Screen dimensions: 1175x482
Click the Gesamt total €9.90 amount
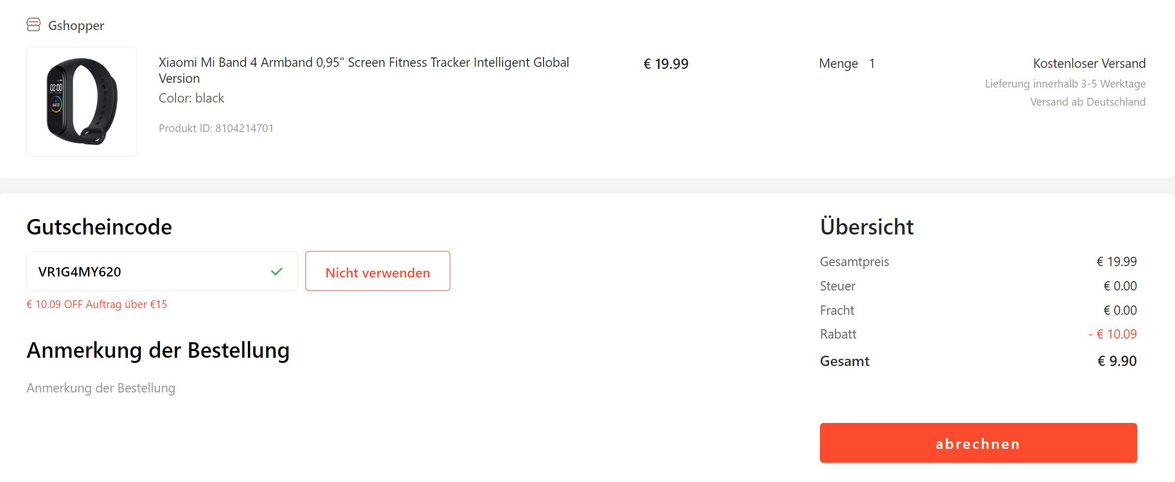(x=1117, y=361)
